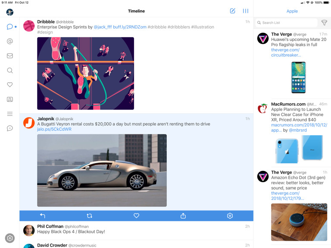Click the Search List field
This screenshot has width=331, height=248.
click(x=287, y=22)
